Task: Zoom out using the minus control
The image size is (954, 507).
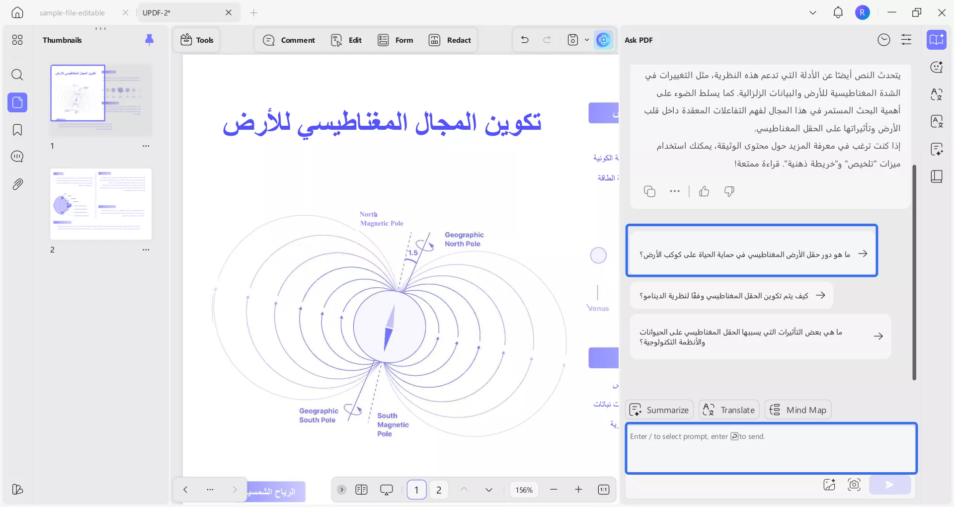Action: click(554, 490)
